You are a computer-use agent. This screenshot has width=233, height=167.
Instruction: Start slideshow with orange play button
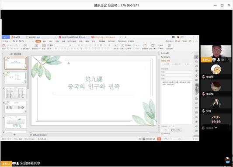point(159,139)
